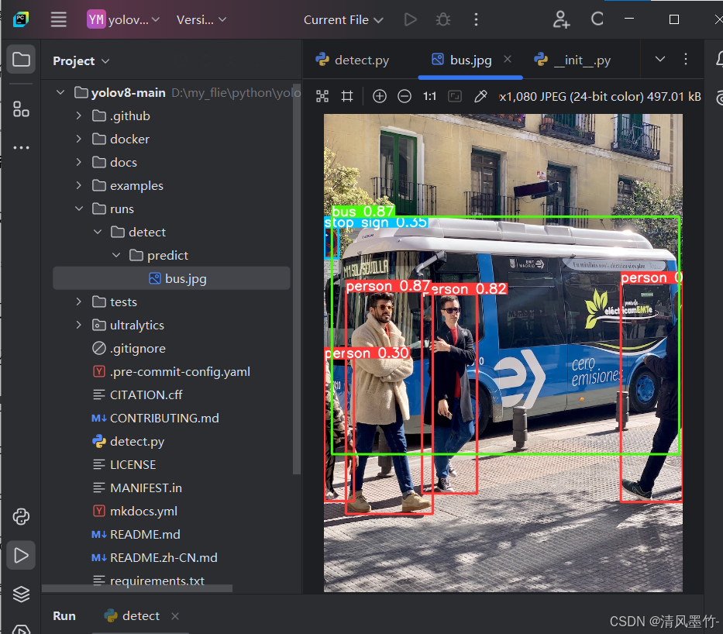Expand the examples folder

77,185
